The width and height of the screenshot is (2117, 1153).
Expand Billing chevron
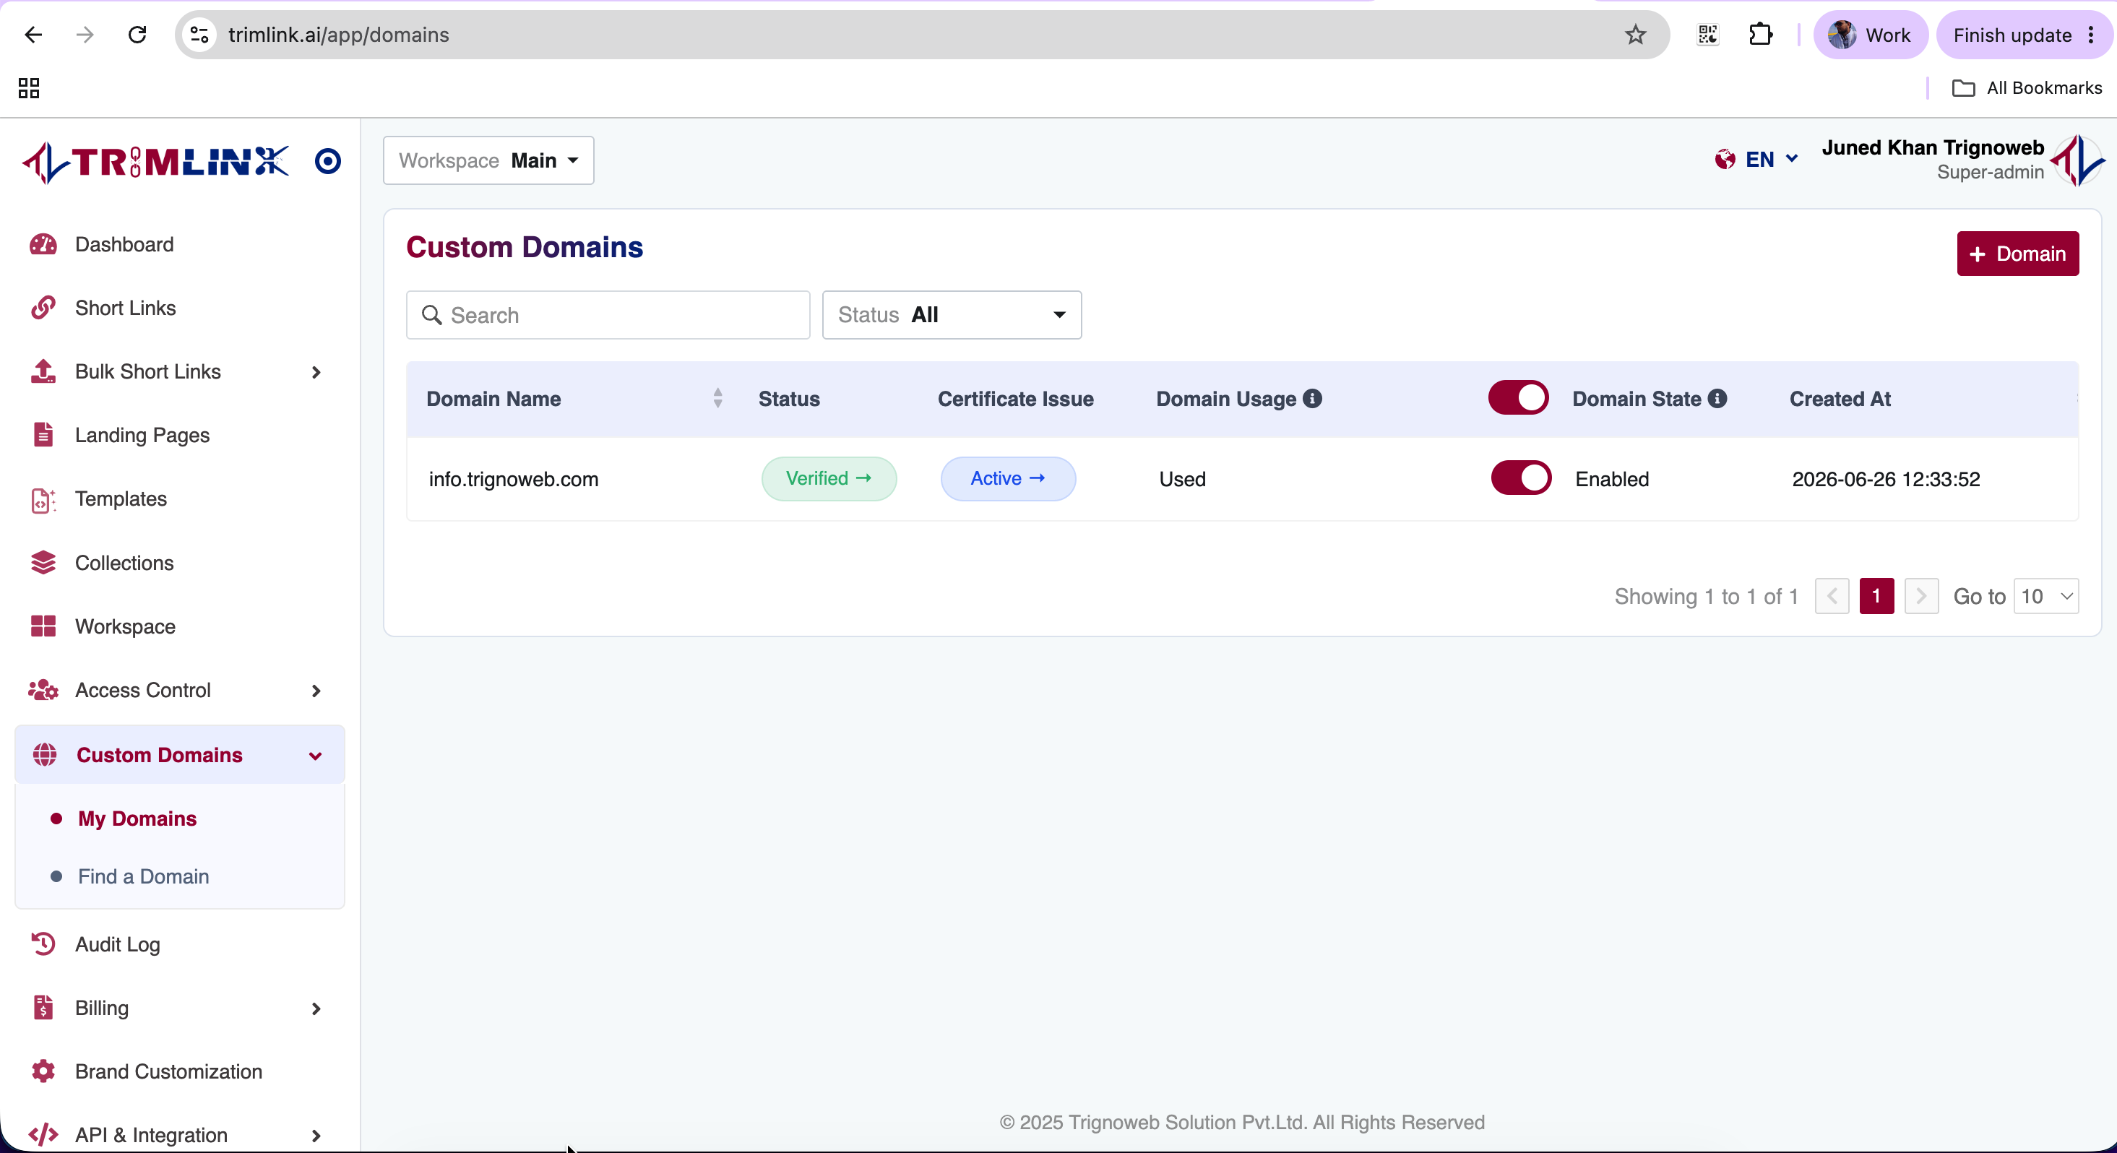pyautogui.click(x=316, y=1009)
